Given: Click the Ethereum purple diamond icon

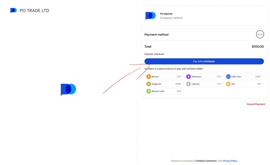Looking at the screenshot, I should point(189,76).
